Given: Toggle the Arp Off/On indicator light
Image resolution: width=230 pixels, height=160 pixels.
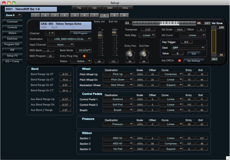Looking at the screenshot, I should (x=179, y=61).
